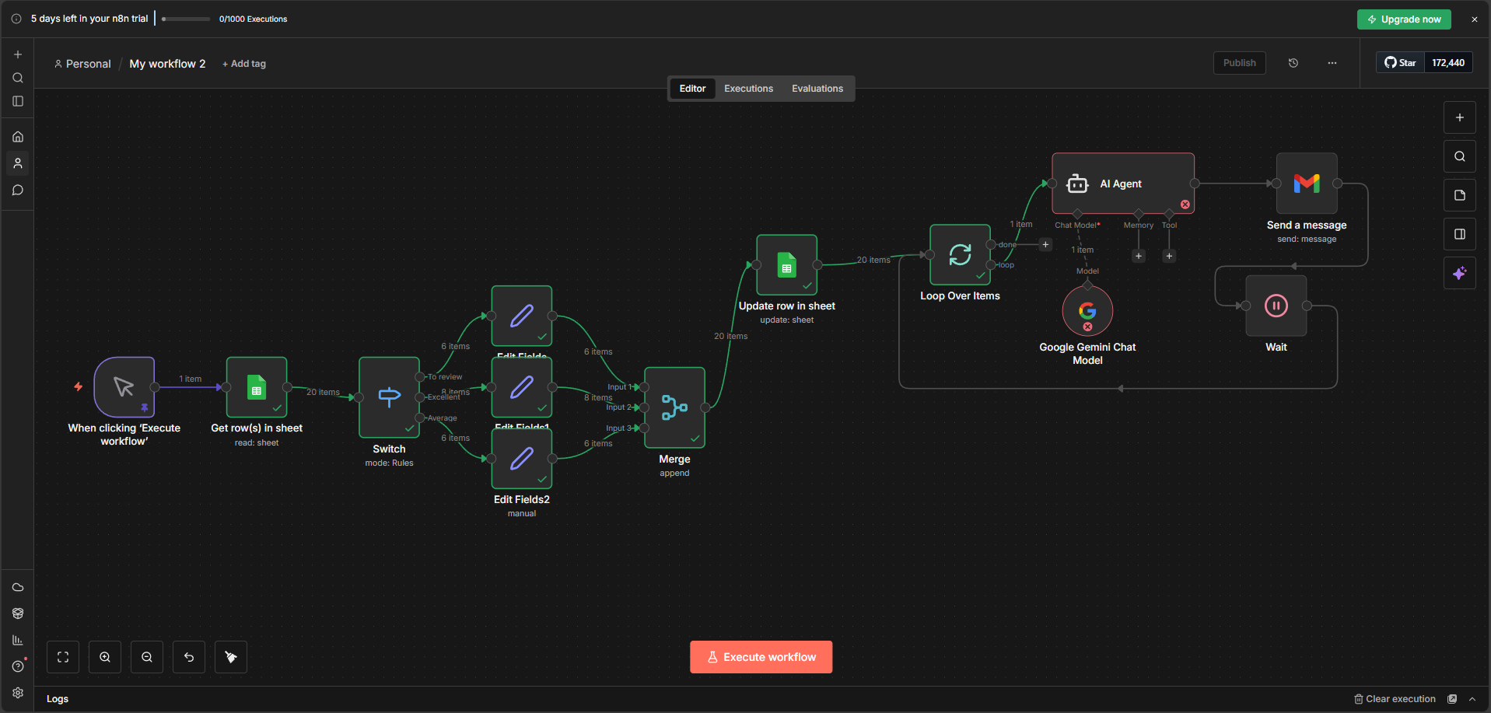Click the Upgrade now button
The height and width of the screenshot is (713, 1491).
pyautogui.click(x=1403, y=19)
